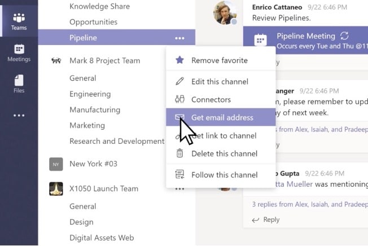Click pencil icon beside Edit this channel
Screen dimensions: 368x246
pos(179,81)
